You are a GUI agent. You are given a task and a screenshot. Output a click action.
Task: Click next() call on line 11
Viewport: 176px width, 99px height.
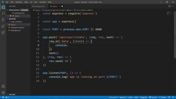[x=54, y=53]
